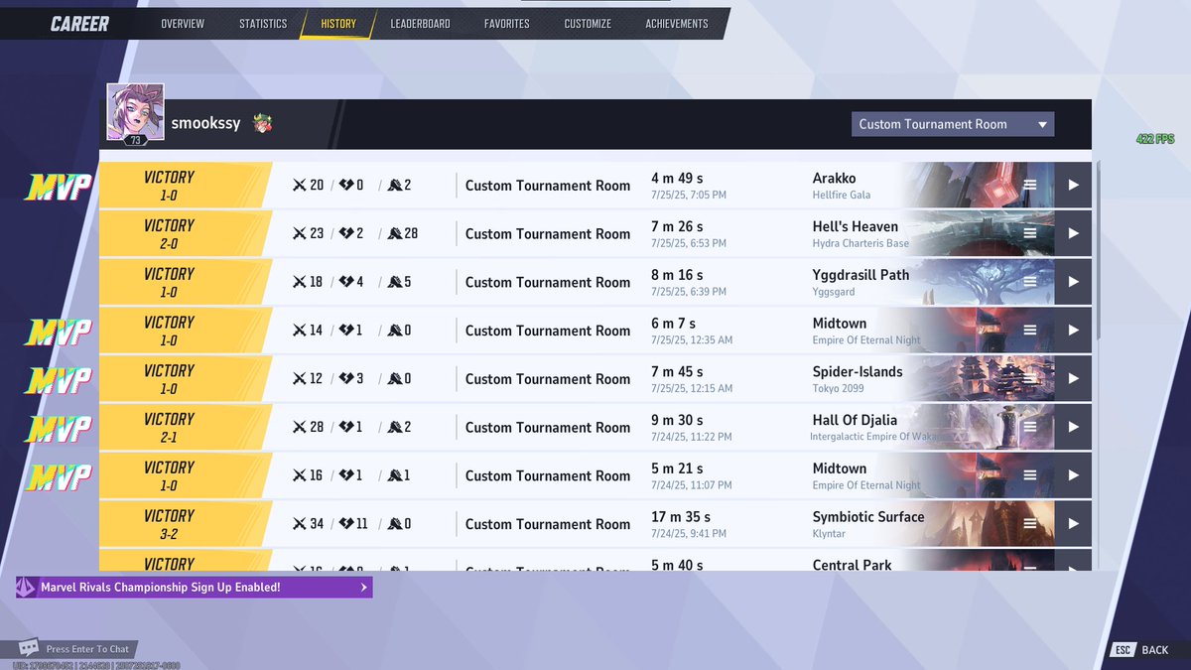
Task: Click 'Tokyo 2099' location text
Action: click(x=839, y=389)
